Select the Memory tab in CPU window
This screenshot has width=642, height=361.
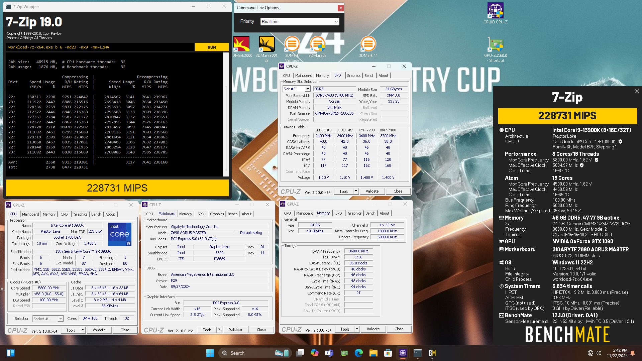tap(49, 214)
